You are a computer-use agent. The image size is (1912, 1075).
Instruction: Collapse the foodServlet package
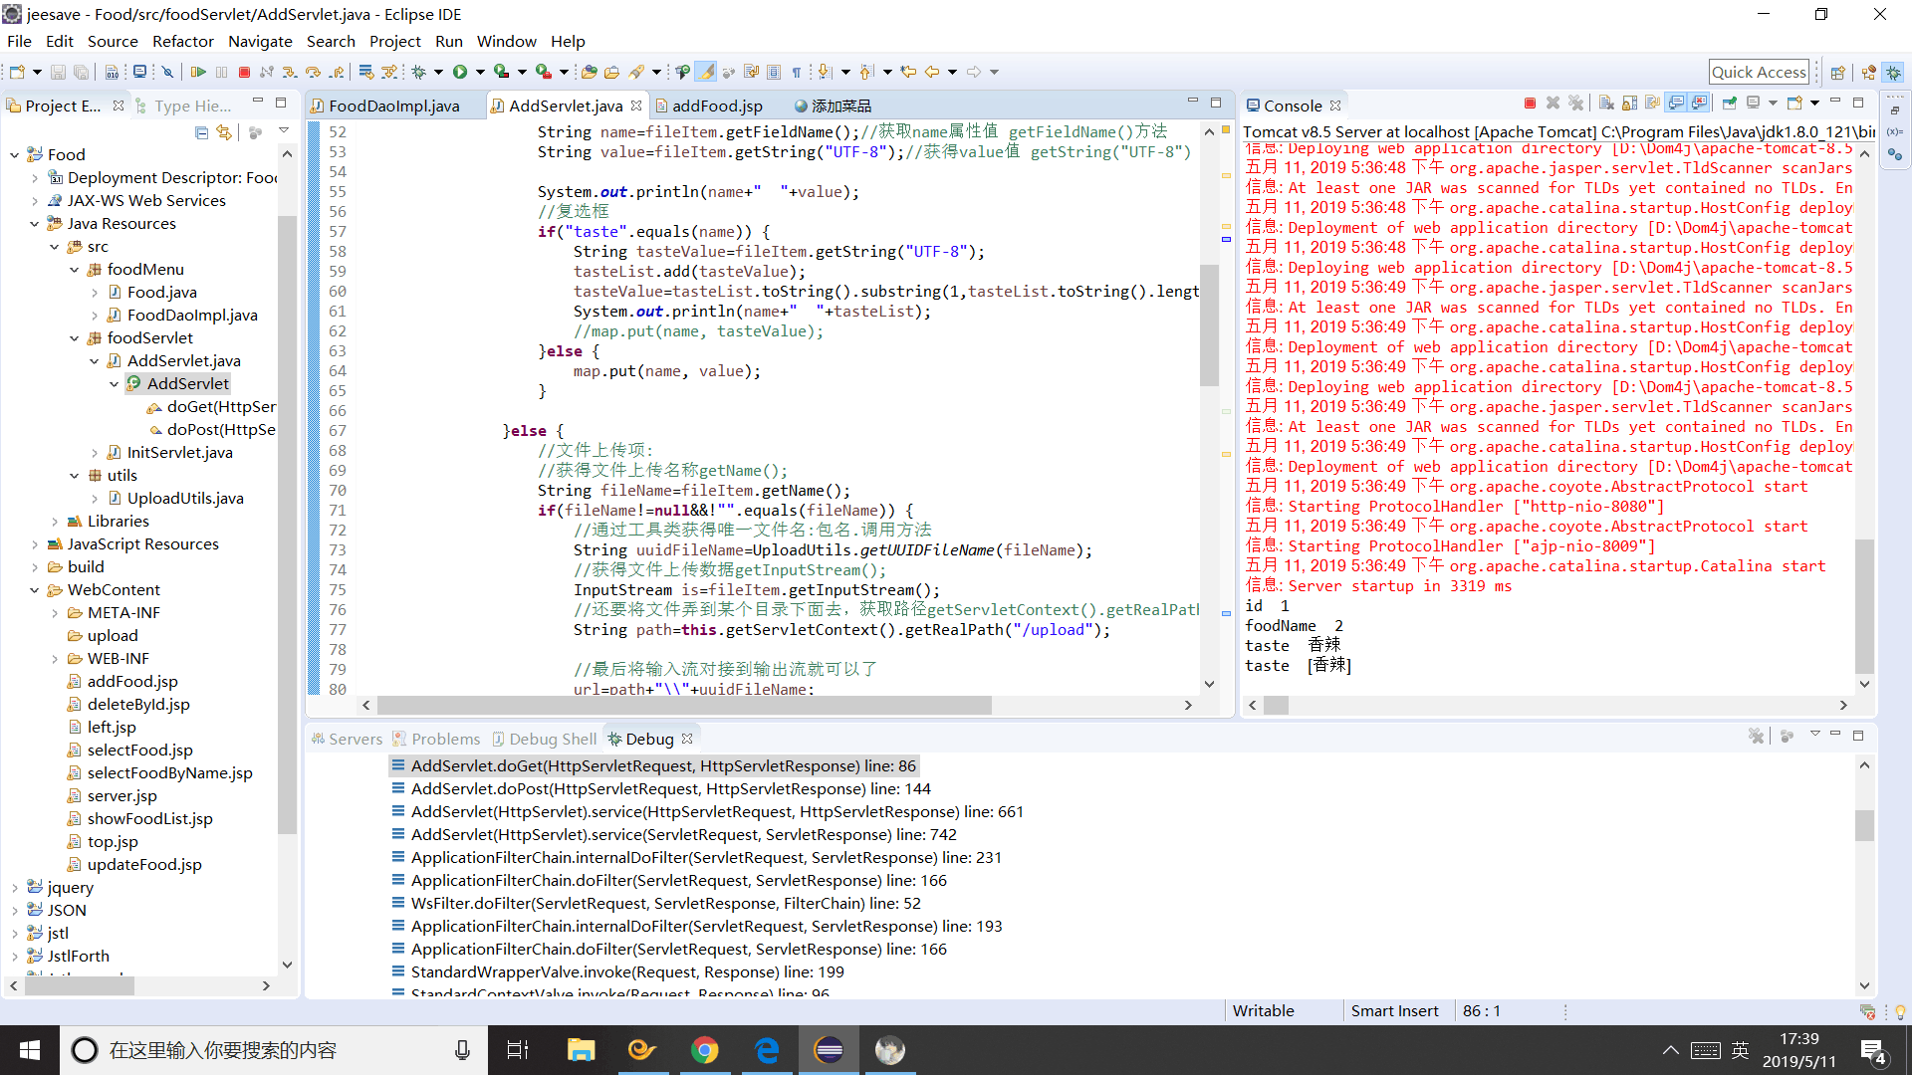75,338
